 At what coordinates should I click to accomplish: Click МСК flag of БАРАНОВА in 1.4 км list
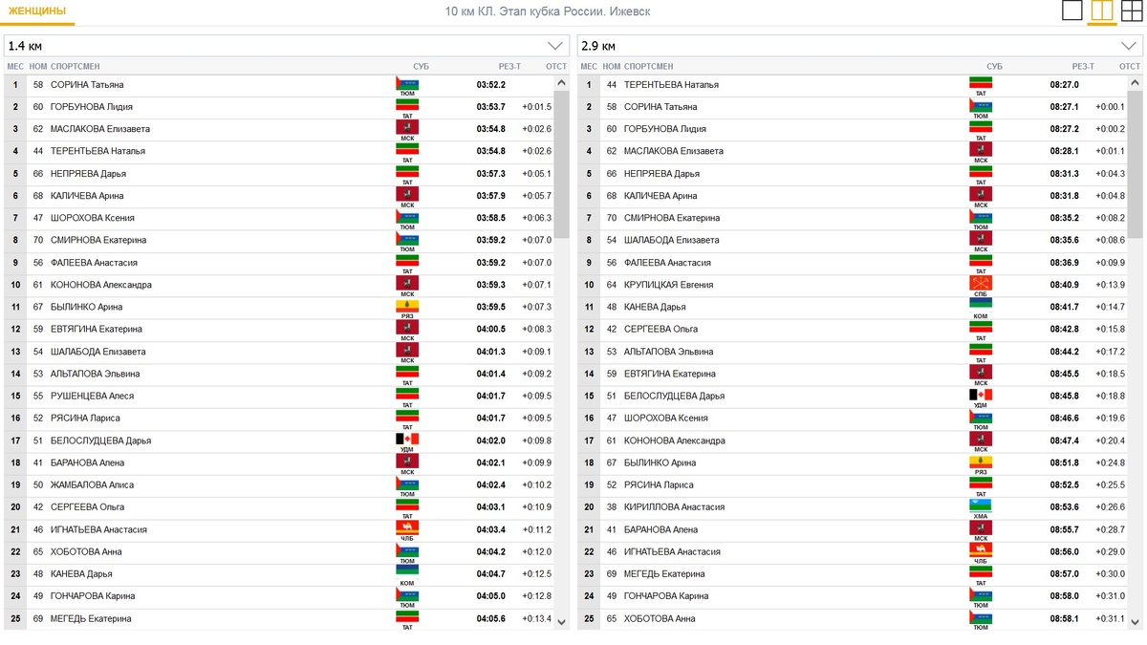coord(407,462)
